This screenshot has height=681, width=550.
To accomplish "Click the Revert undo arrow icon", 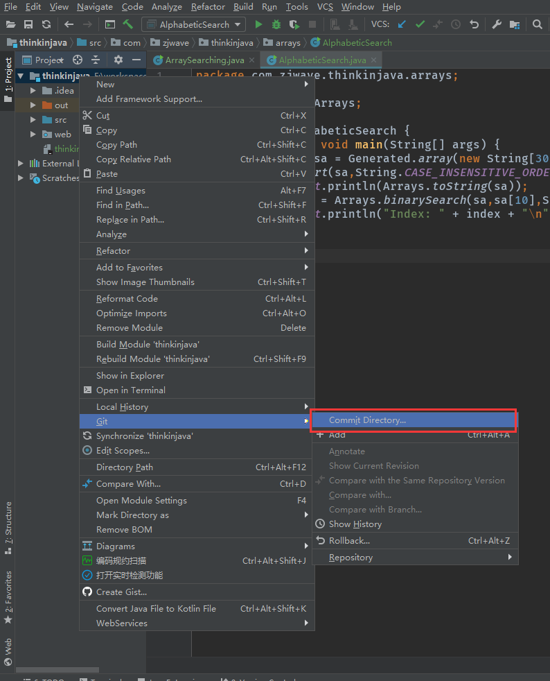I will (x=474, y=24).
